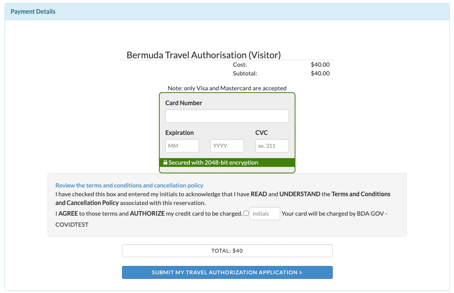Click the TOTAL: $40 box

(227, 250)
